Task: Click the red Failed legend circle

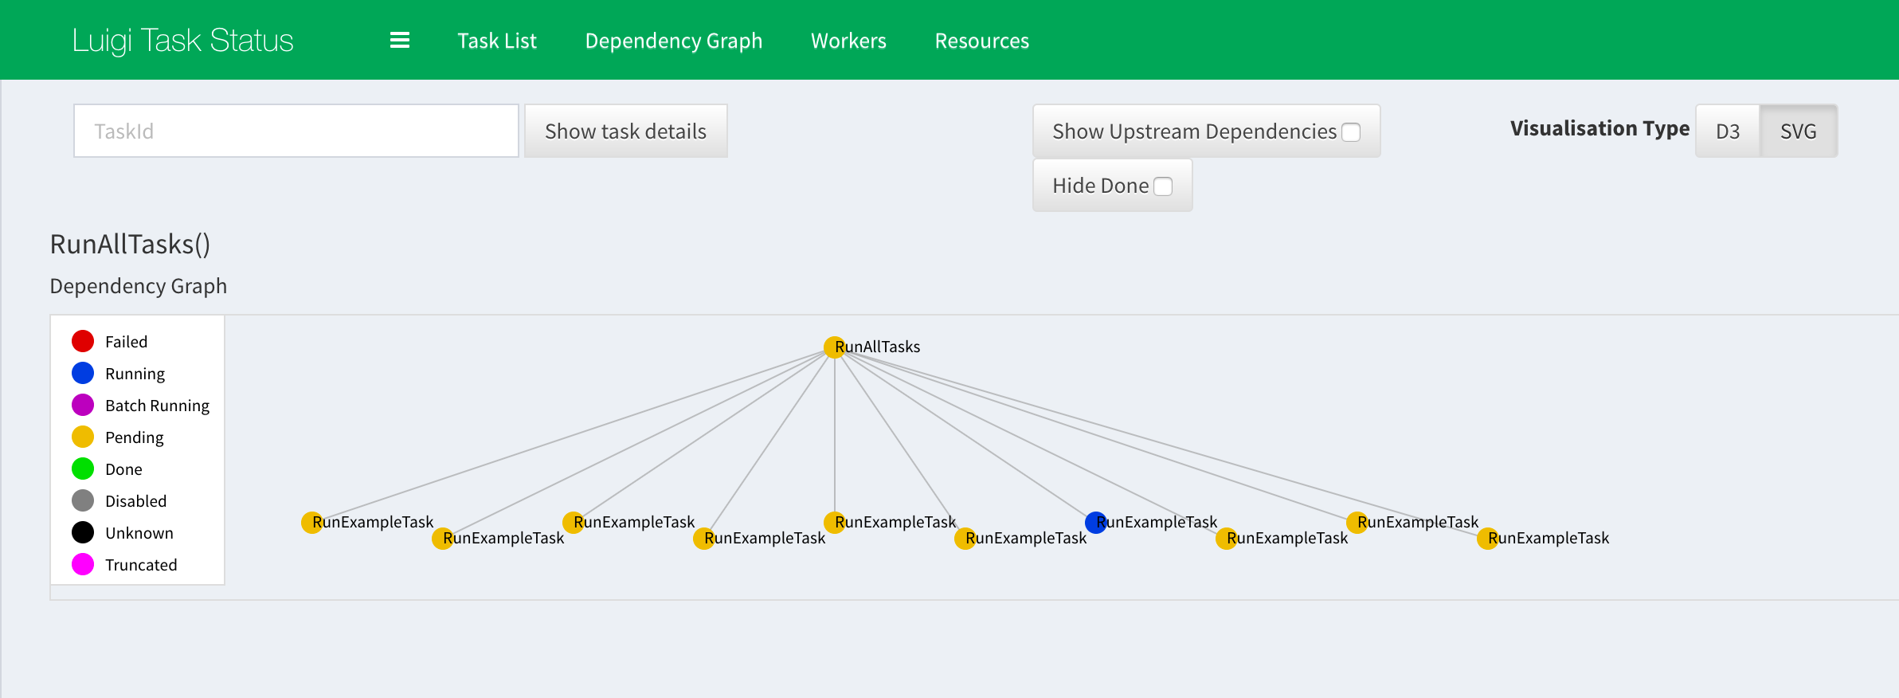Action: (83, 341)
